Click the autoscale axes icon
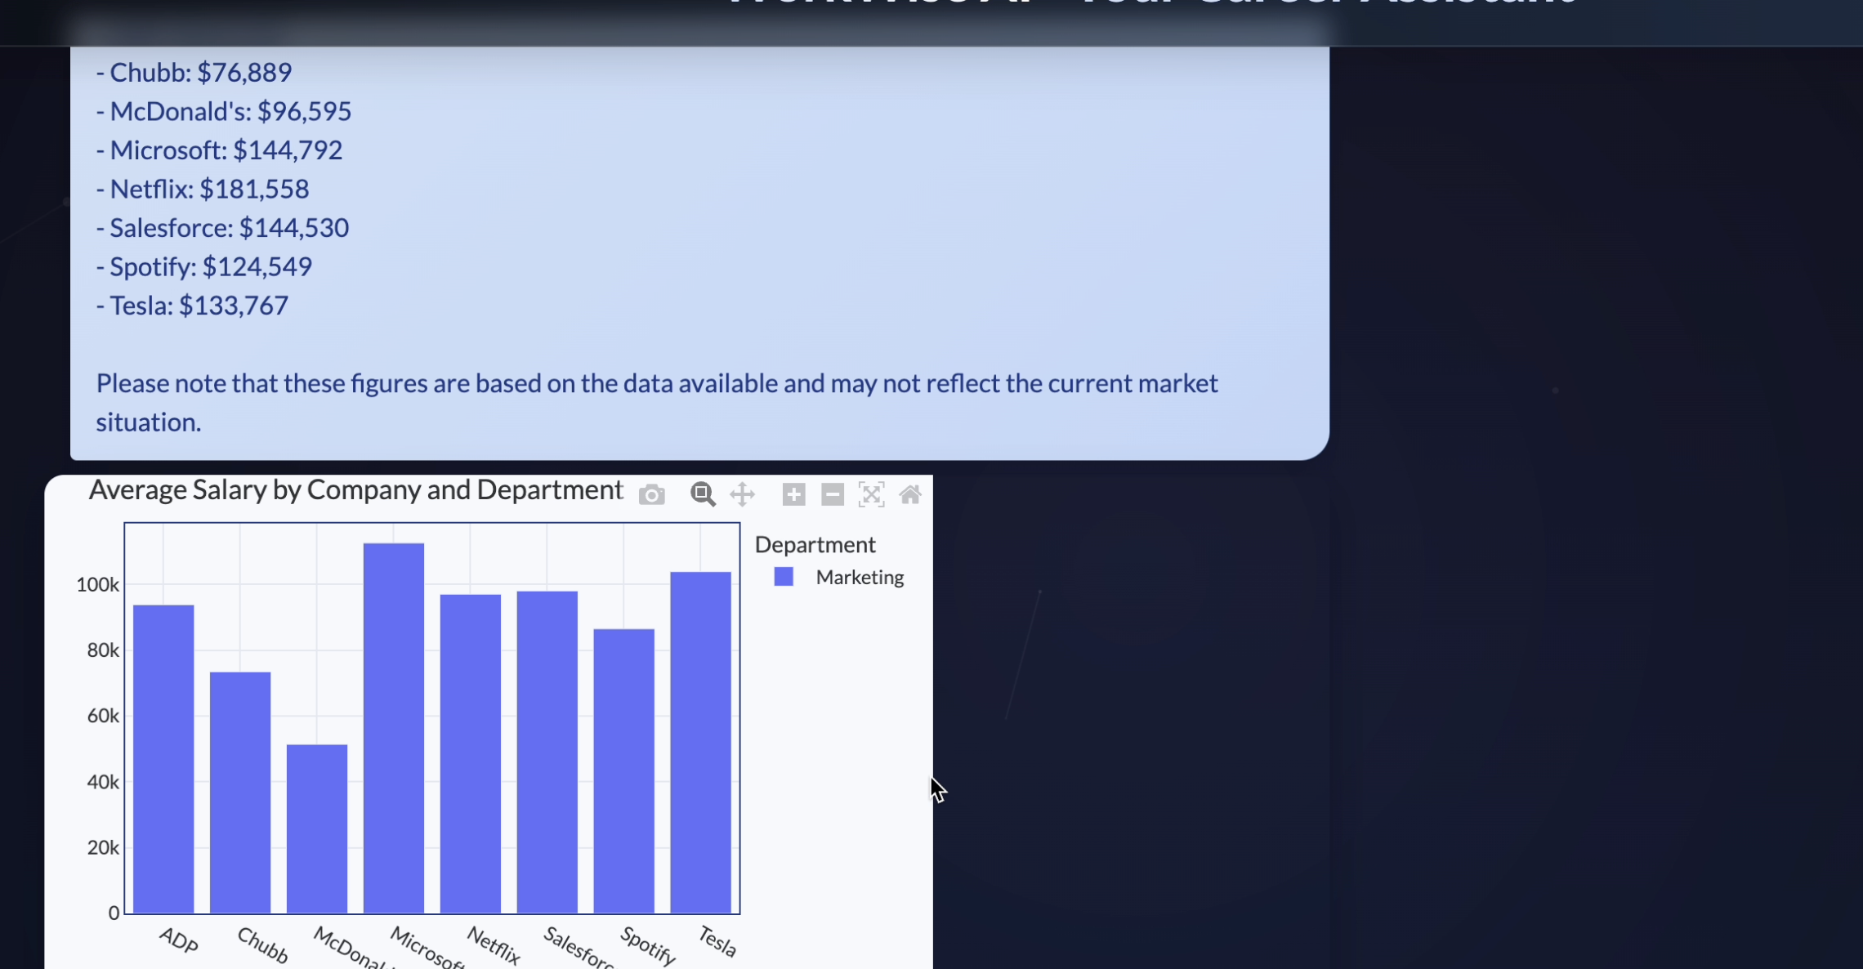Image resolution: width=1863 pixels, height=969 pixels. coord(871,494)
